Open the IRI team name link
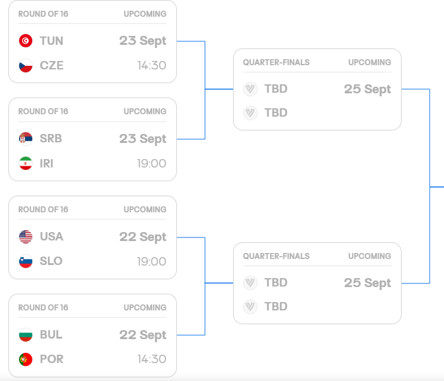 (47, 163)
